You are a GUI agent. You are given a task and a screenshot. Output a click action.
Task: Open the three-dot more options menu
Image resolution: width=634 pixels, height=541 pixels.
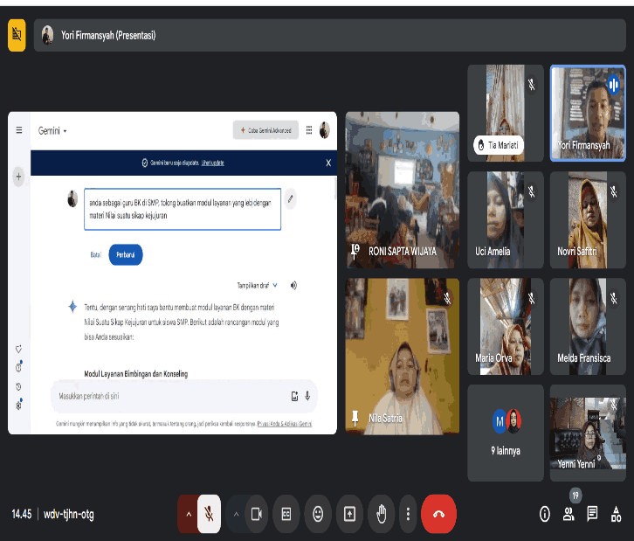coord(407,514)
